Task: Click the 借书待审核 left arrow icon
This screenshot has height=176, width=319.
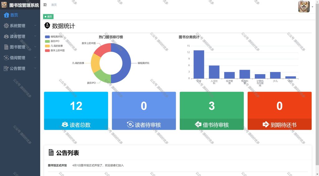Action: pos(198,124)
